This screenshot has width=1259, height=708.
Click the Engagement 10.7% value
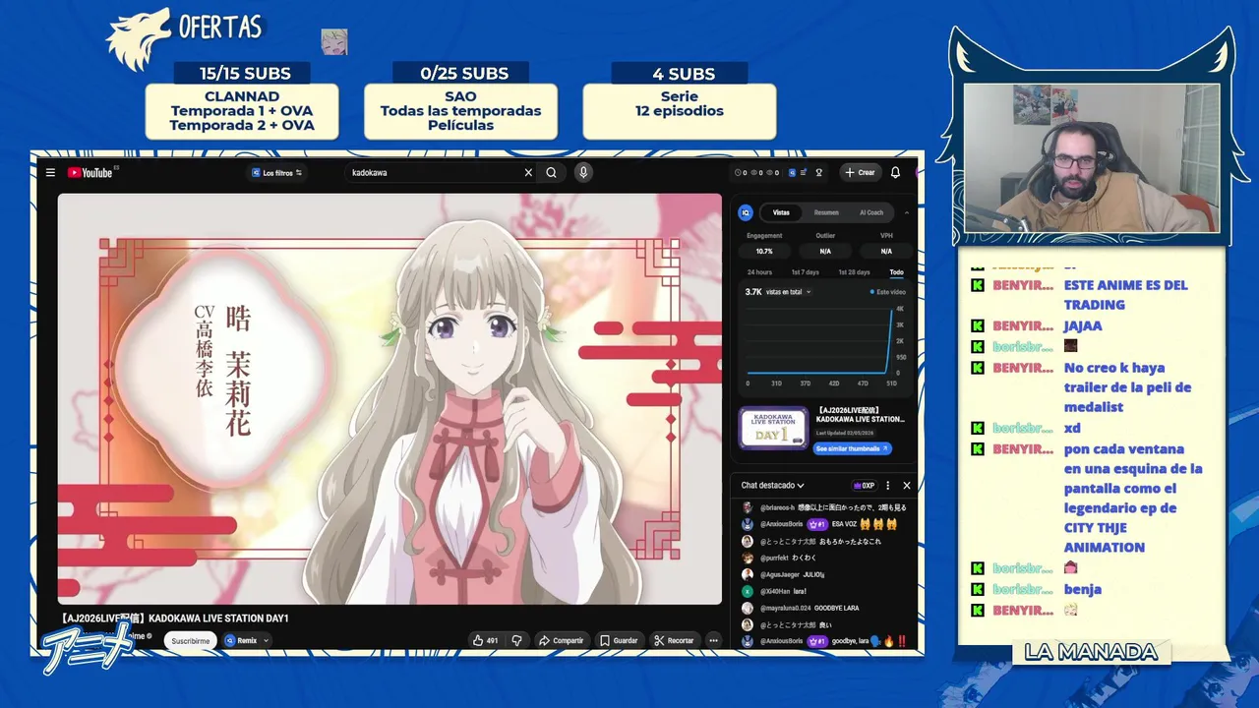click(x=764, y=251)
